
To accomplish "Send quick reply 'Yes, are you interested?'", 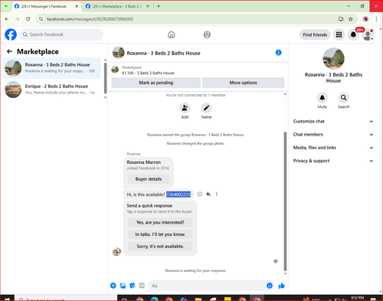I will pyautogui.click(x=160, y=222).
